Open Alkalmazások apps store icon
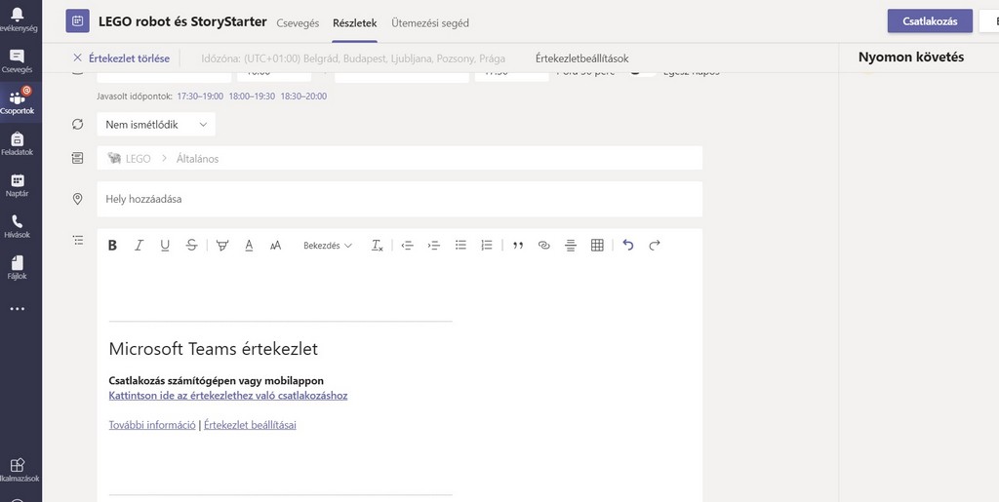This screenshot has height=502, width=999. (18, 470)
